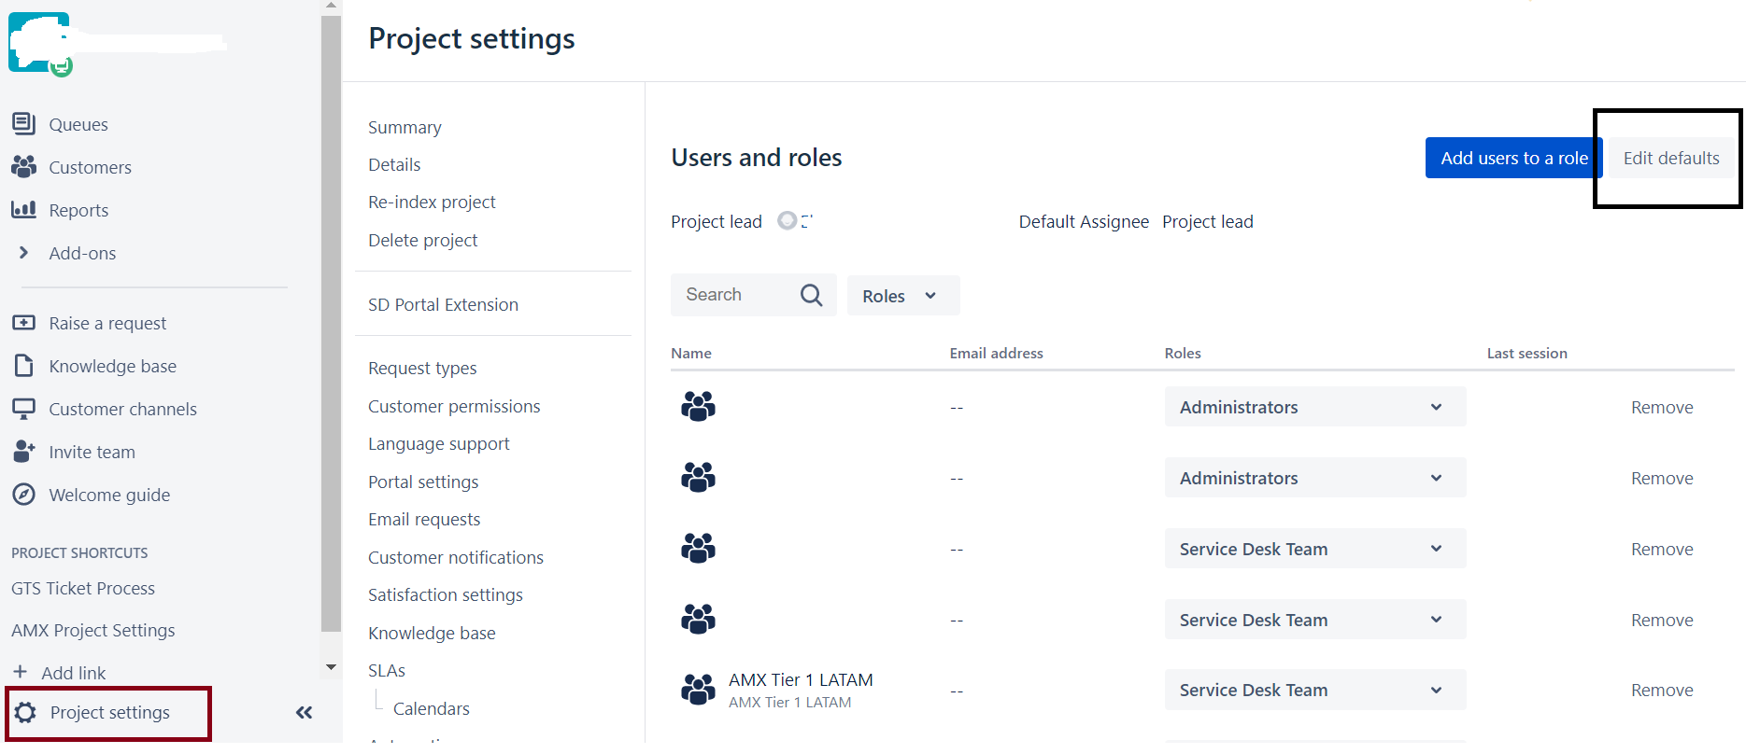Click the Customer channels monitor icon
Viewport: 1746px width, 754px height.
(23, 409)
